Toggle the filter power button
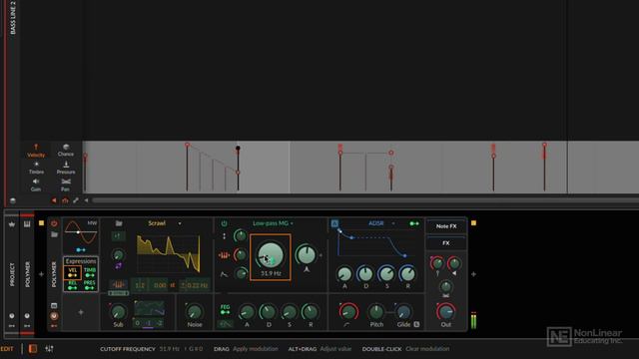Viewport: 639px width, 359px height. click(224, 223)
